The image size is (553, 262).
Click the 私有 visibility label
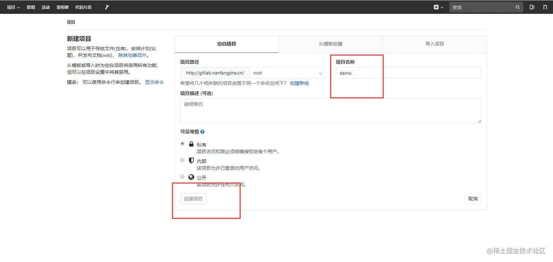(x=202, y=145)
